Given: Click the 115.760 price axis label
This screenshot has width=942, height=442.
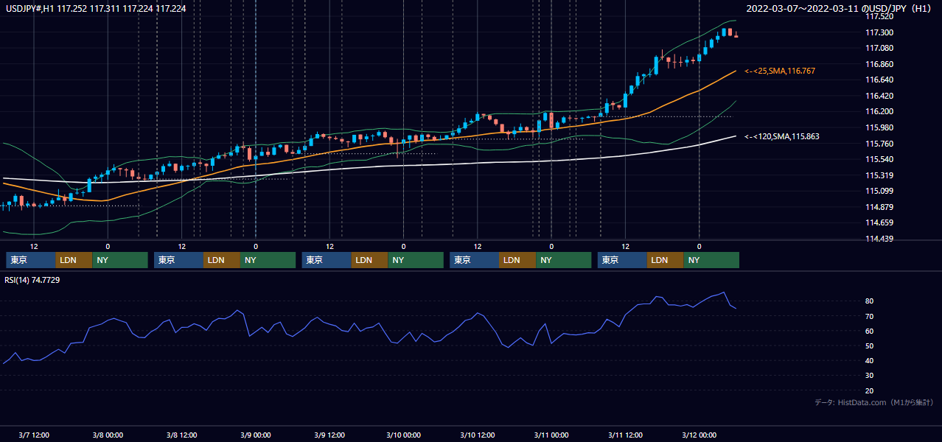Looking at the screenshot, I should (879, 144).
